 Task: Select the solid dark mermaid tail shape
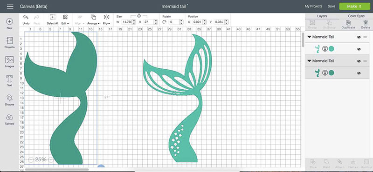(61, 98)
